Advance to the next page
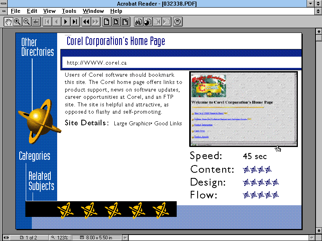This screenshot has width=322, height=241. coord(66,22)
